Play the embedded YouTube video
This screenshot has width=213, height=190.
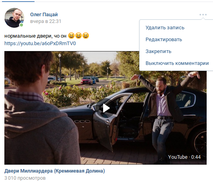pos(106,108)
